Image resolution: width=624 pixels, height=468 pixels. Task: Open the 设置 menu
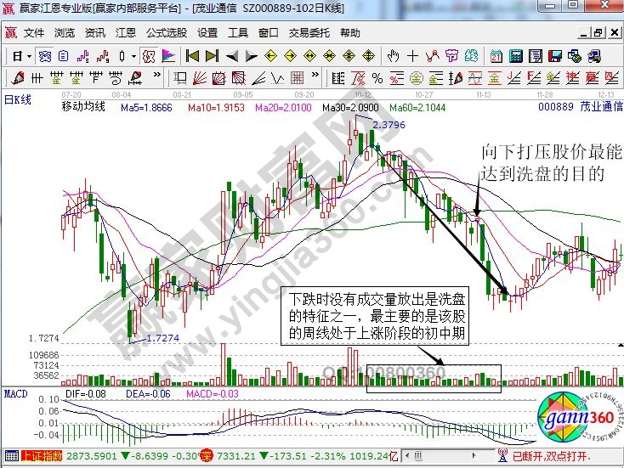coord(207,32)
